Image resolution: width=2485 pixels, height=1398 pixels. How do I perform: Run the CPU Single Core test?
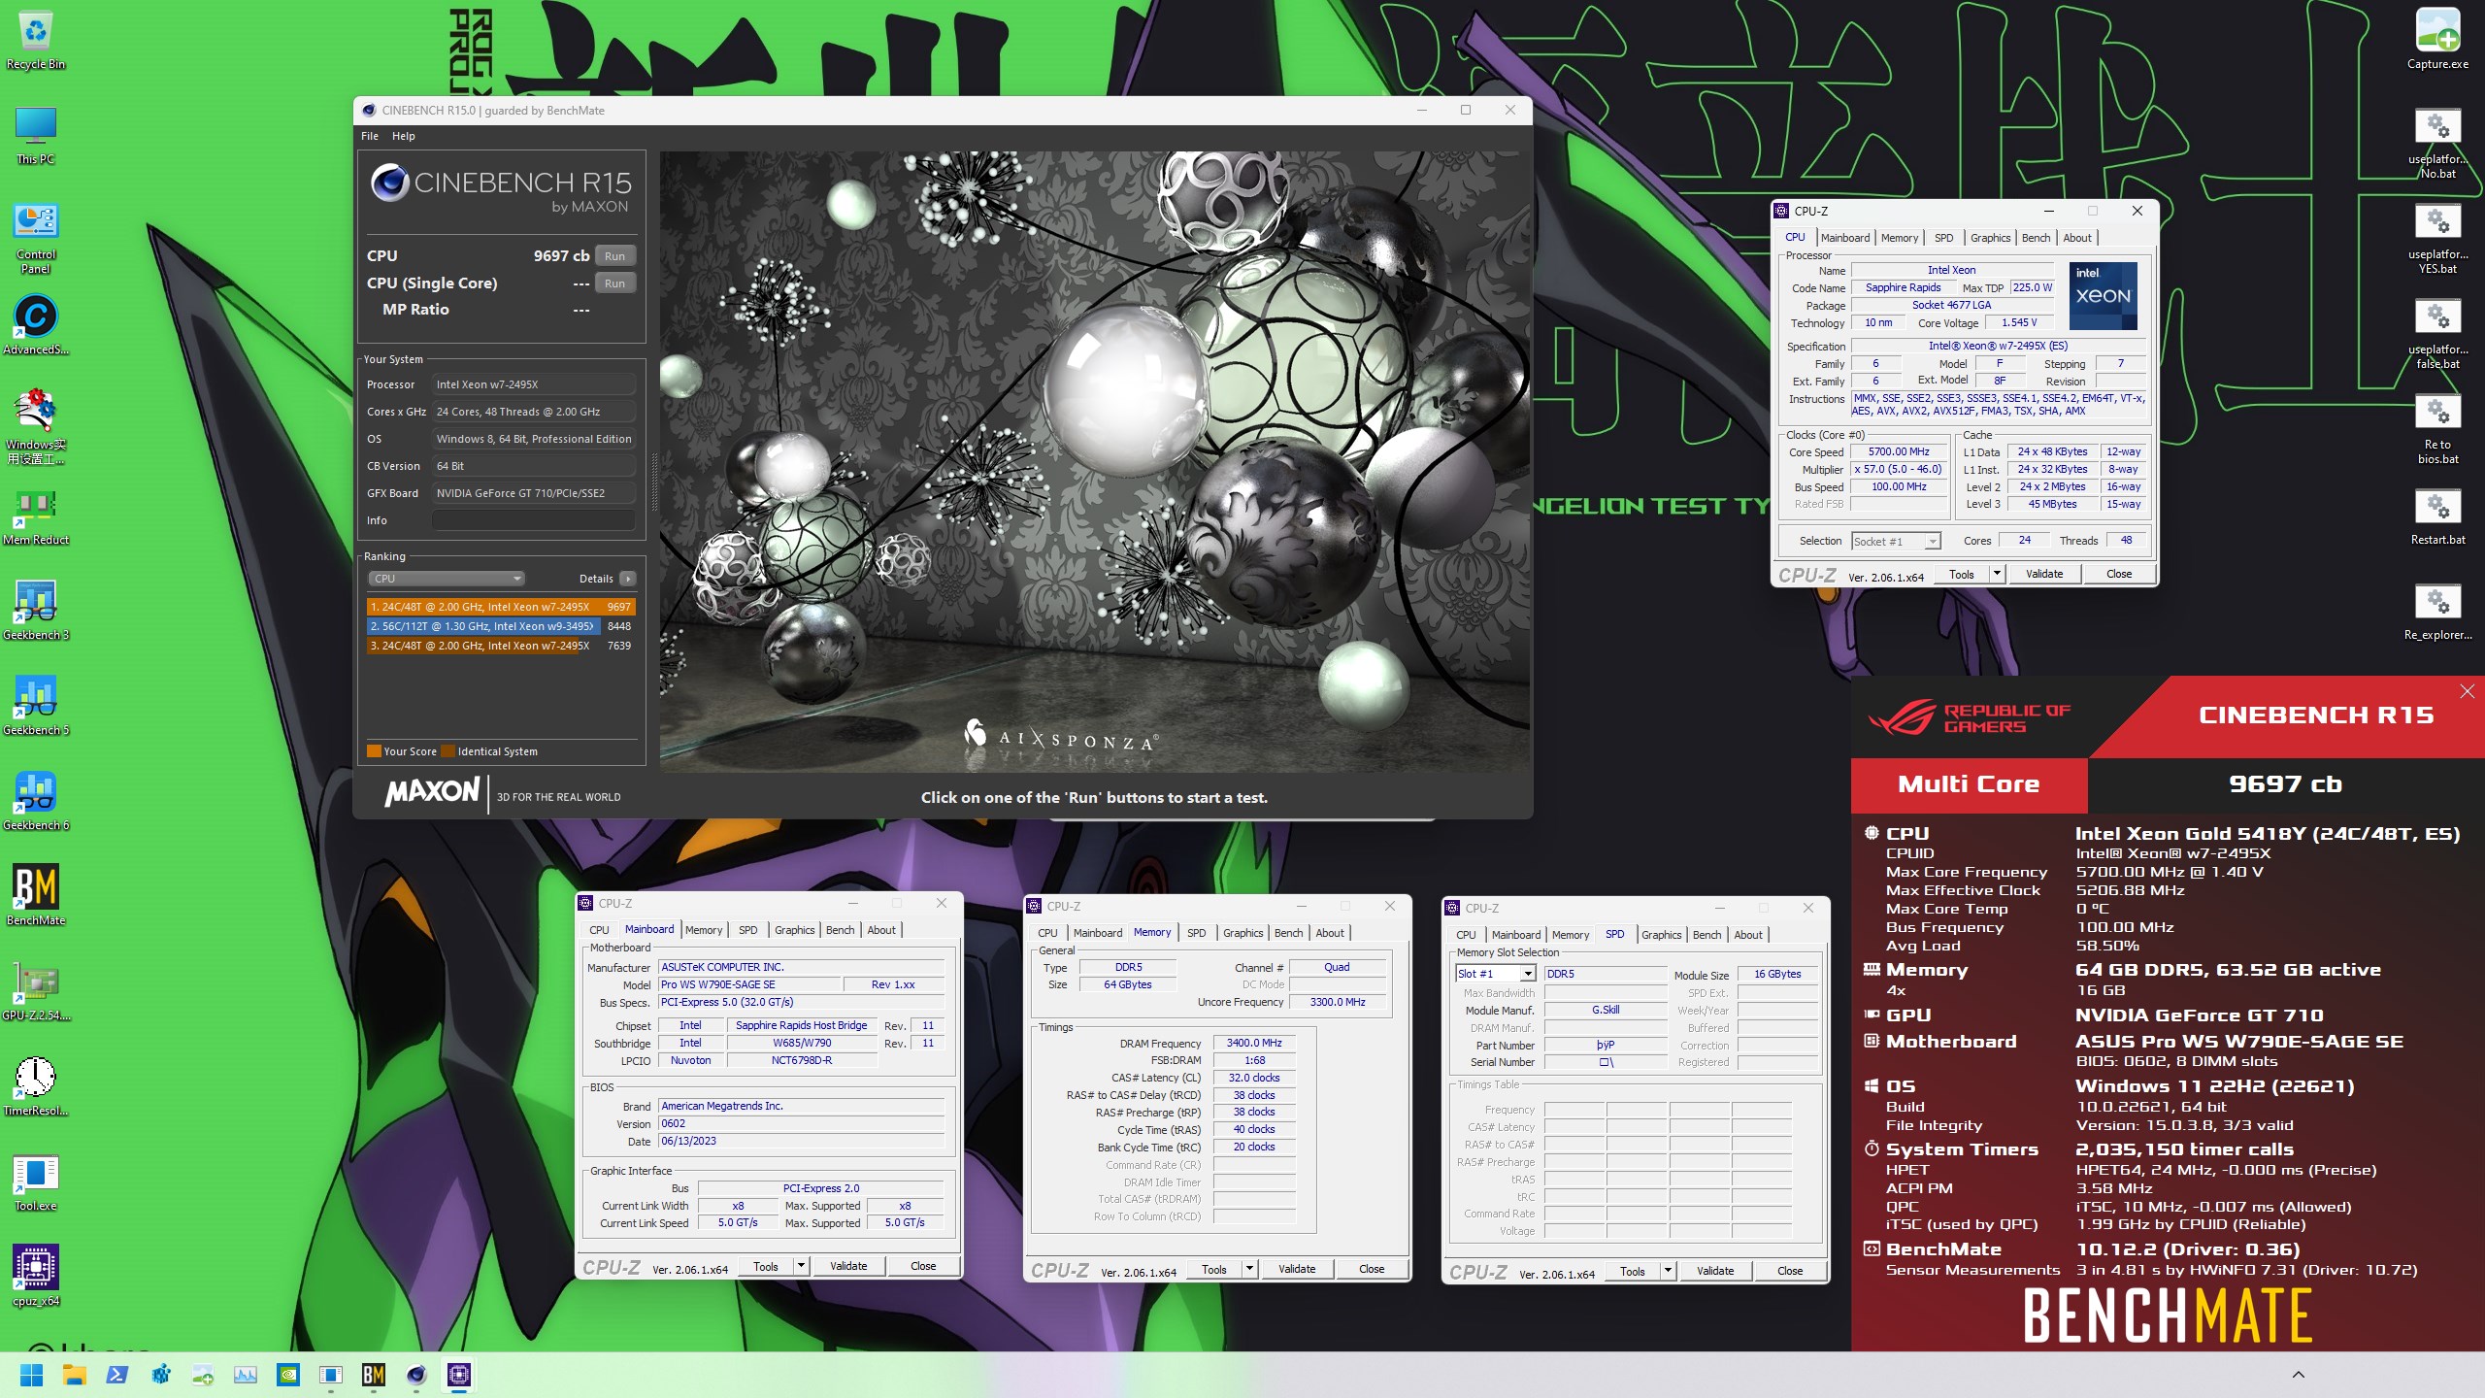(614, 283)
